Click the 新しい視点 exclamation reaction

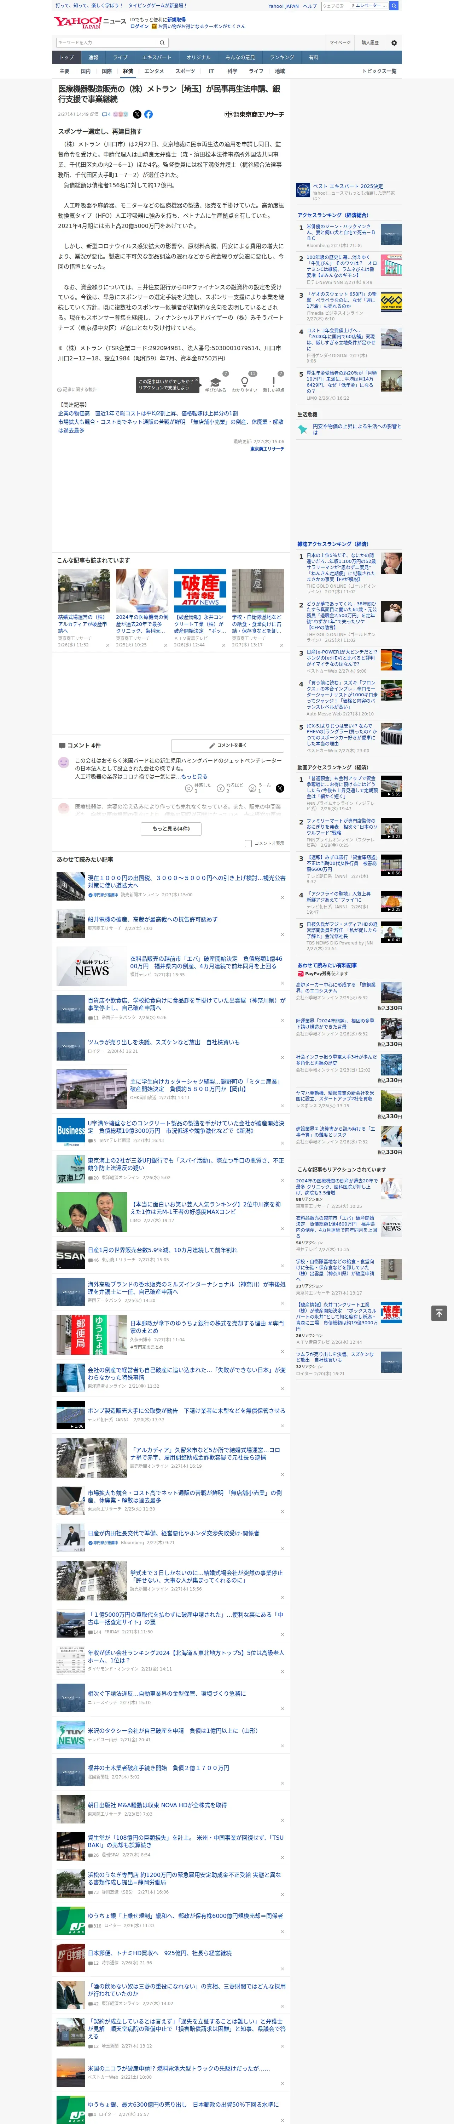(x=274, y=384)
